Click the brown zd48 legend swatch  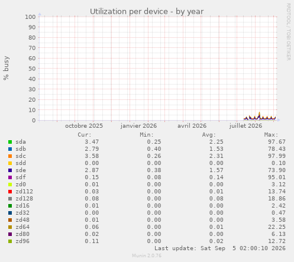click(10, 220)
